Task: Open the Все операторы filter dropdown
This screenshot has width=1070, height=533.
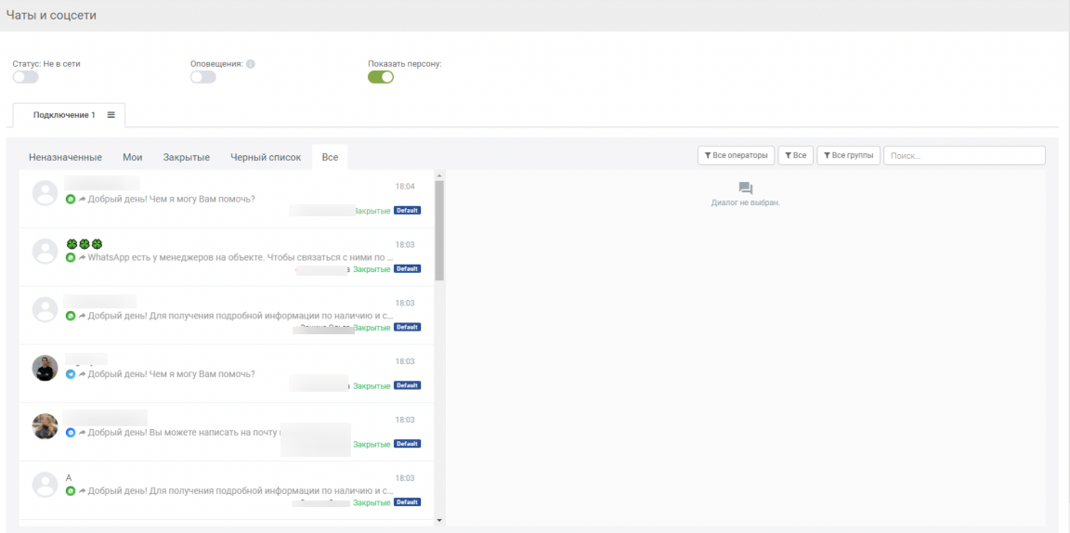Action: 736,155
